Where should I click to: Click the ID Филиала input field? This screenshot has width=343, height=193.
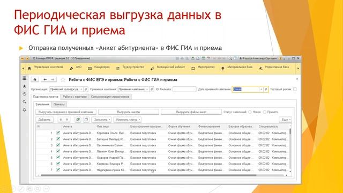(x=184, y=90)
